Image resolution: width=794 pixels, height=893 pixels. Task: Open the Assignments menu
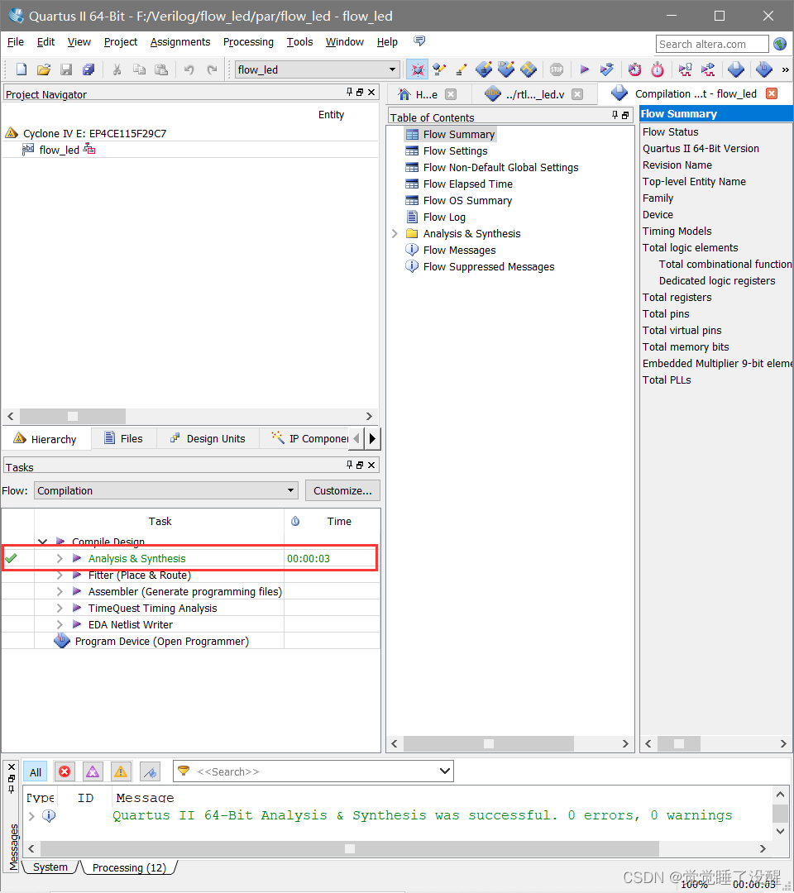(180, 41)
